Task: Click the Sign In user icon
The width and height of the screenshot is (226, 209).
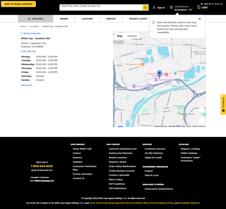Action: (x=154, y=7)
